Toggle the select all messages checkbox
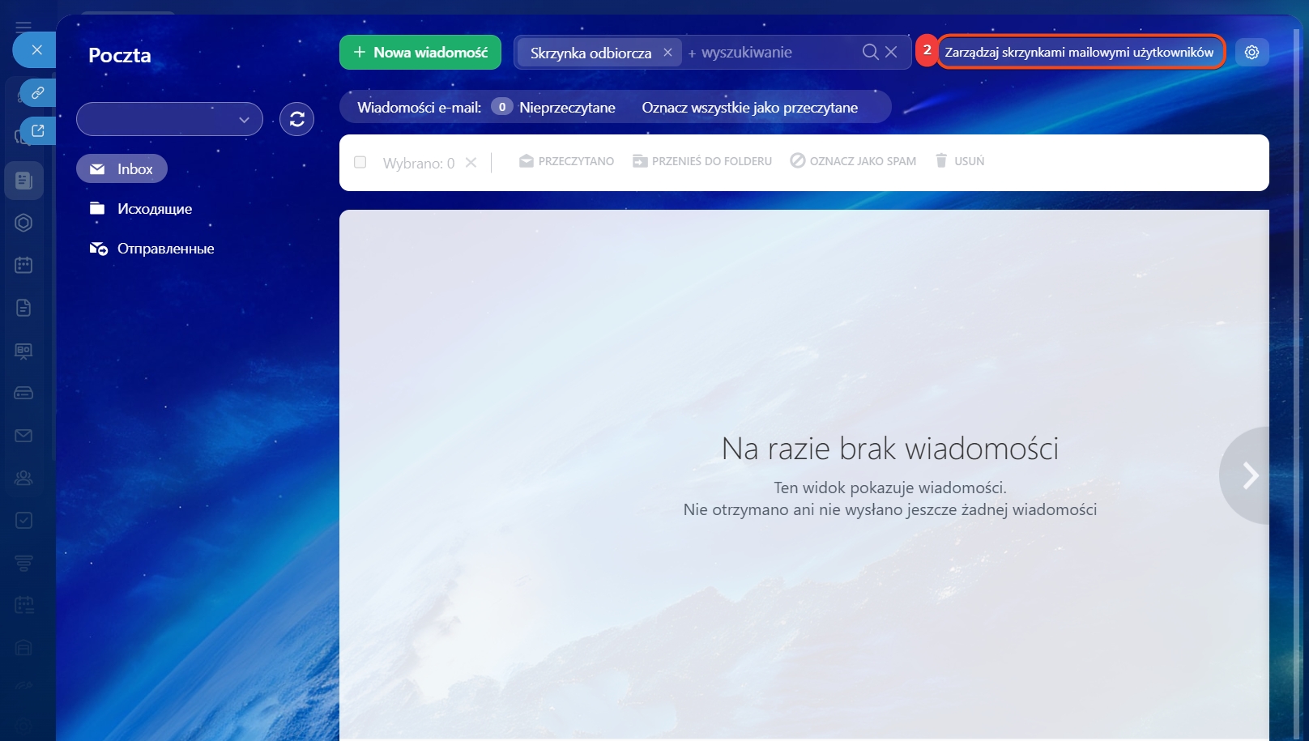 [360, 163]
